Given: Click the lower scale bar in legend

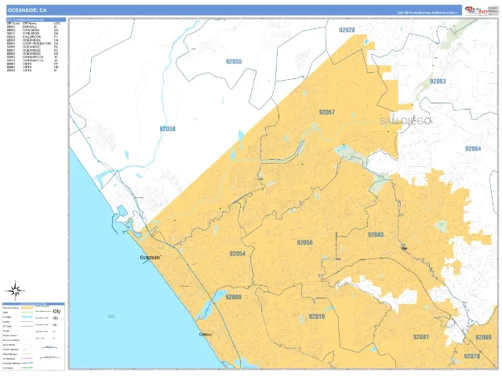Looking at the screenshot, I should [49, 357].
